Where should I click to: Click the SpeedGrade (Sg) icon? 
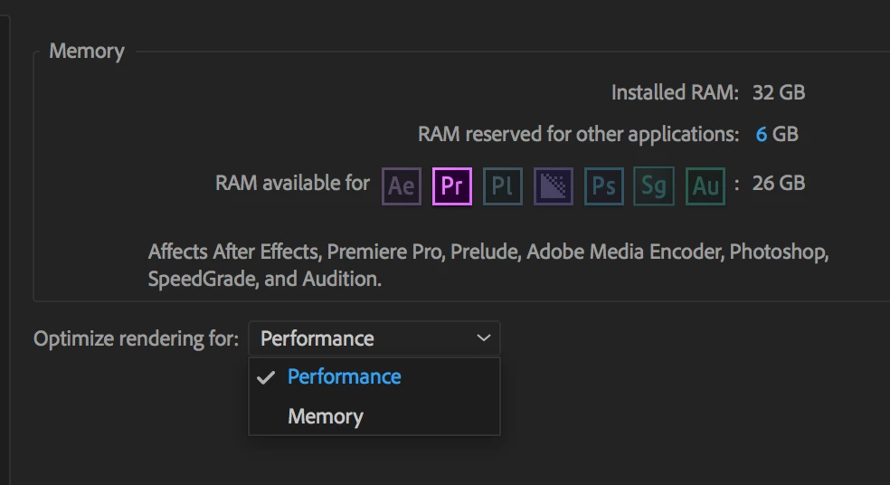point(654,185)
